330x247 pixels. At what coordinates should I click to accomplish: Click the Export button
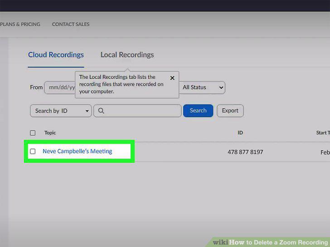(230, 110)
